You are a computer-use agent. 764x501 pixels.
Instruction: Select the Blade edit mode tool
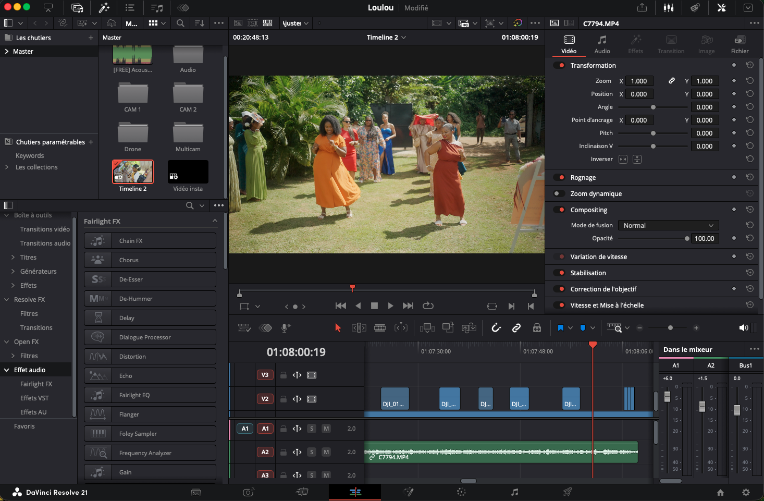click(380, 327)
